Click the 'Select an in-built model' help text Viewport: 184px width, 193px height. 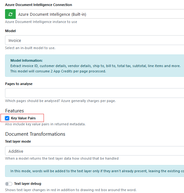click(30, 48)
